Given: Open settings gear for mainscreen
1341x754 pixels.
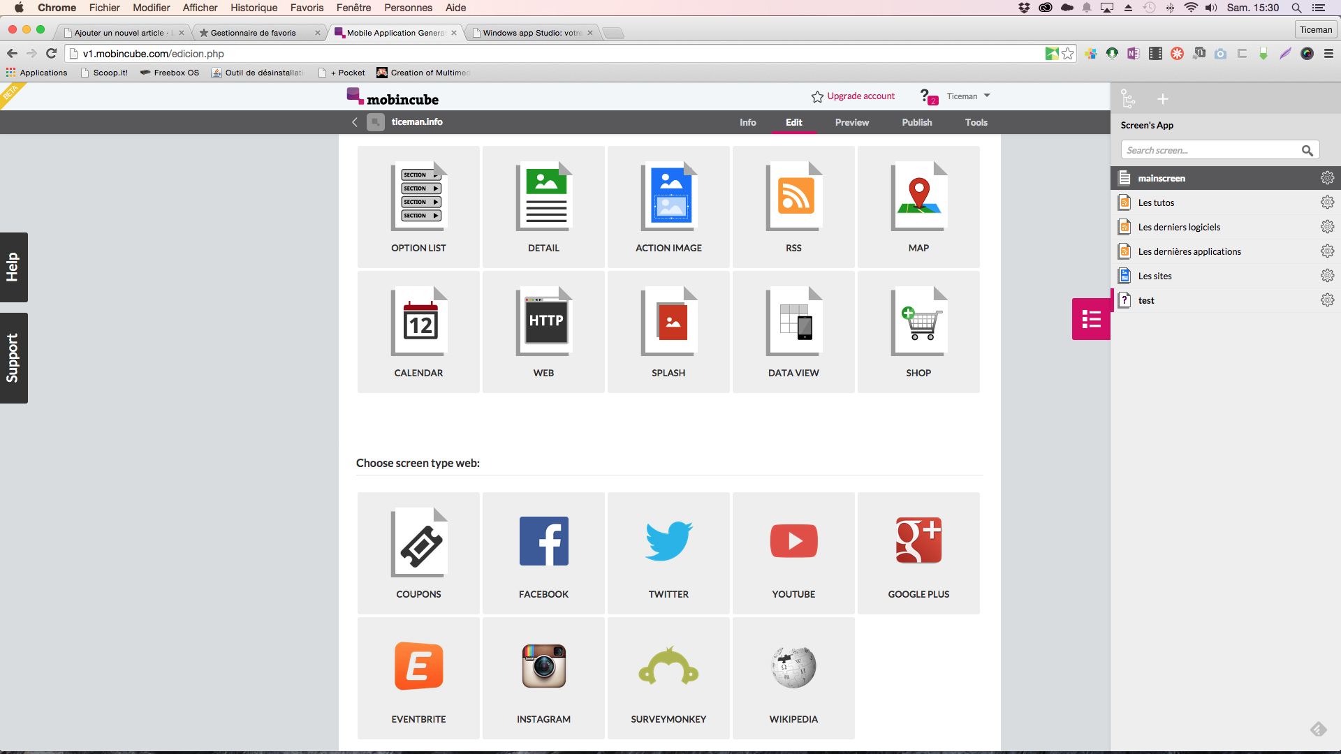Looking at the screenshot, I should [1327, 178].
